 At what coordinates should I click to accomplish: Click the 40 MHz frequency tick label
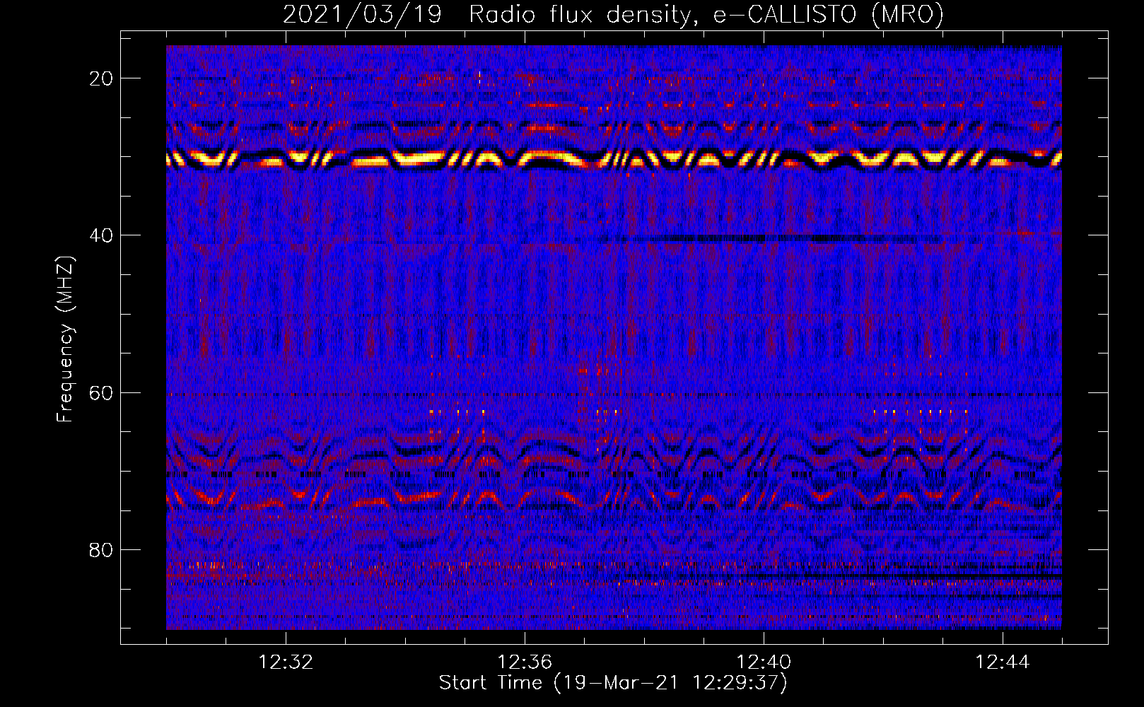[x=101, y=235]
